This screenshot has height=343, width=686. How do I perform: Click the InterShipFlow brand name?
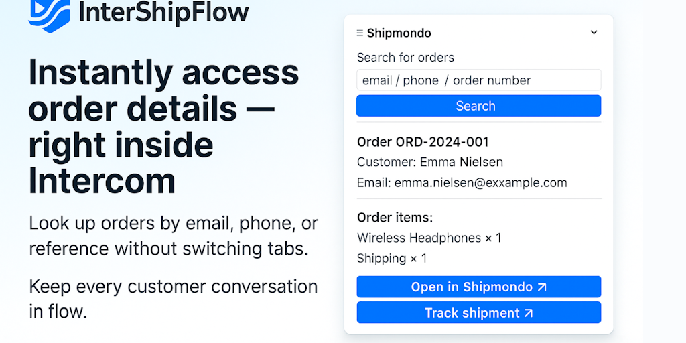163,11
